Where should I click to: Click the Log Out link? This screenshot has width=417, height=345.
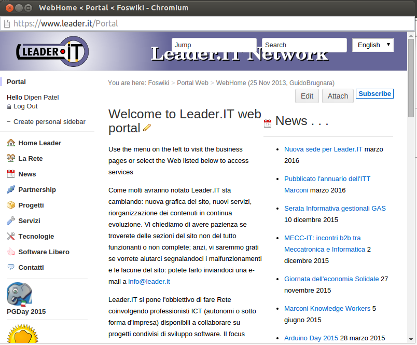[25, 106]
